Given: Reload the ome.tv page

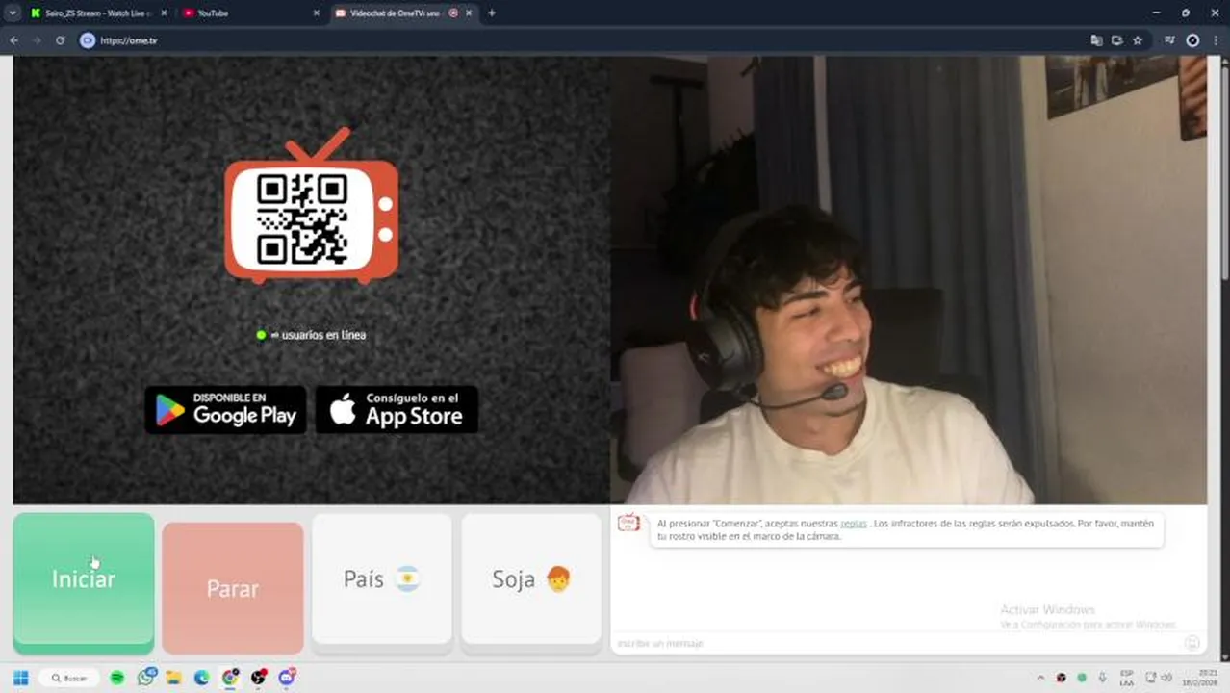Looking at the screenshot, I should point(60,40).
